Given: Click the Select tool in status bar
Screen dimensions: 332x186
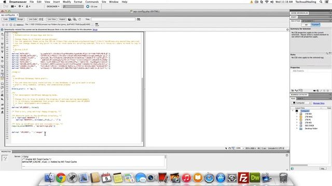Looking at the screenshot, I should pyautogui.click(x=226, y=148).
